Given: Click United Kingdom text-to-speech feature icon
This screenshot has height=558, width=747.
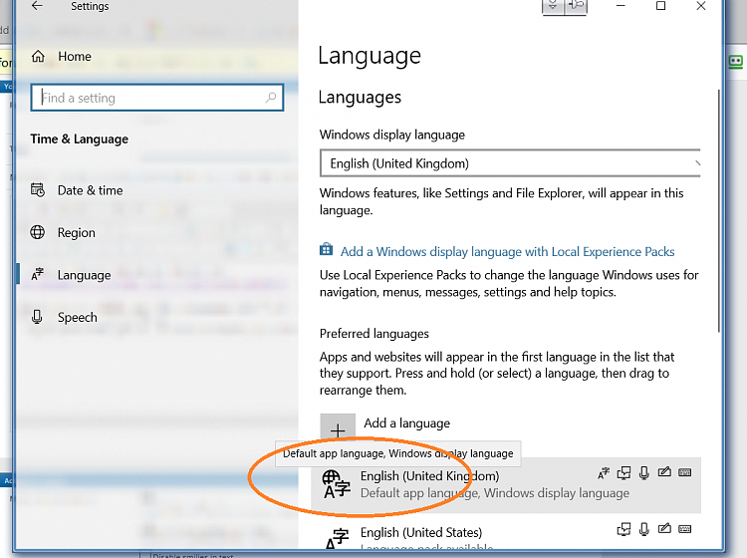Looking at the screenshot, I should coord(623,472).
